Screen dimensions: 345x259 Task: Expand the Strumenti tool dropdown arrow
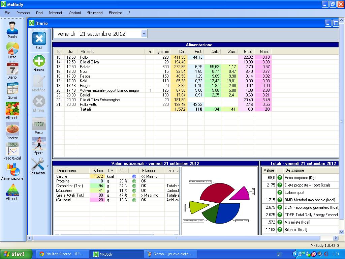click(48, 166)
